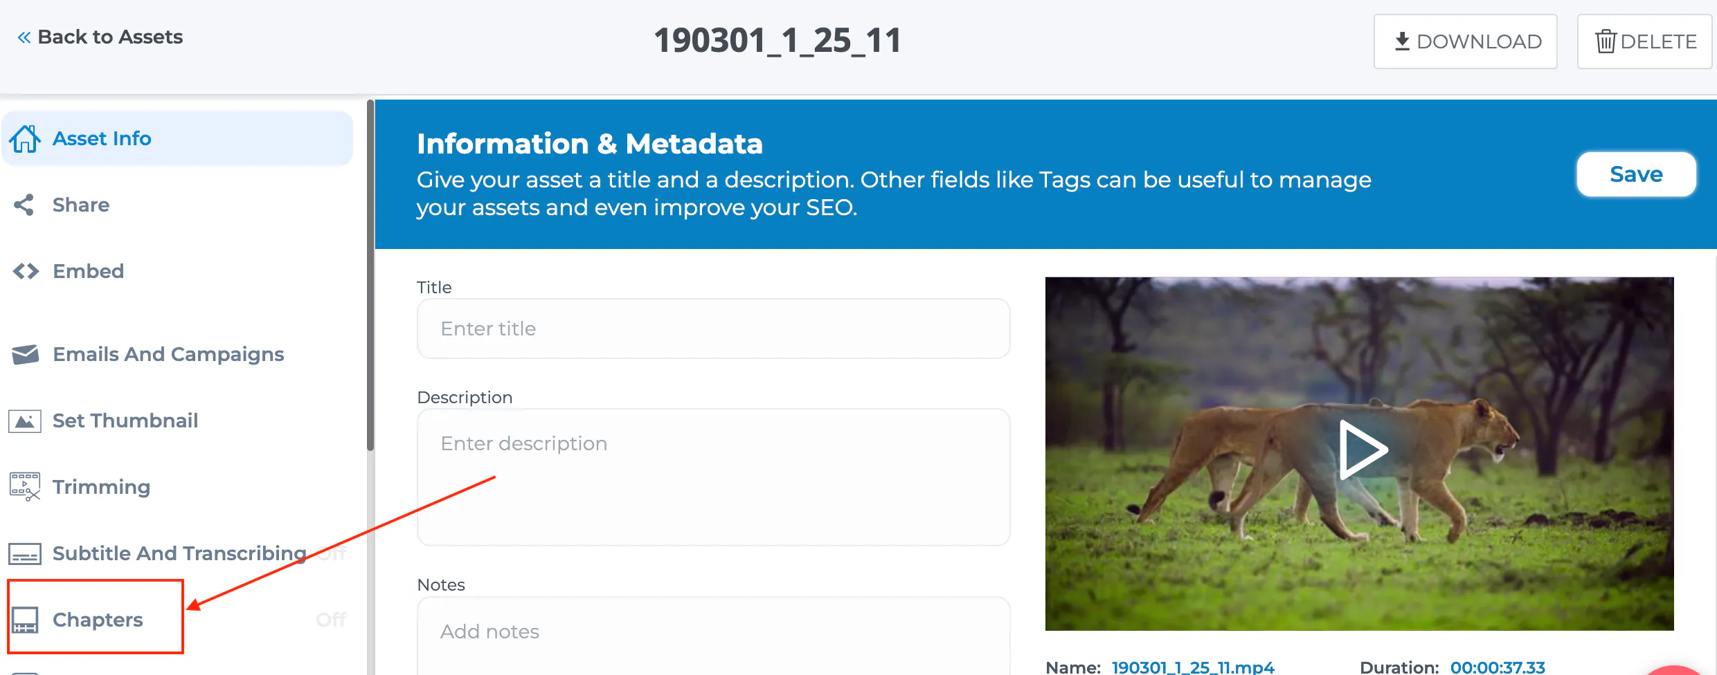This screenshot has height=675, width=1717.
Task: Play the lioness video preview
Action: coord(1363,450)
